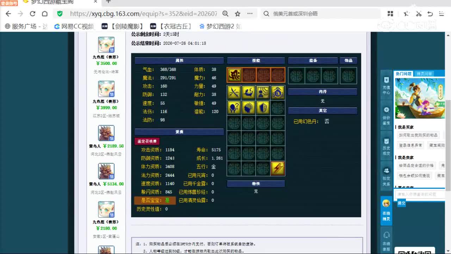
Task: Click the 鉴定召唤兽 button
Action: coord(147,141)
